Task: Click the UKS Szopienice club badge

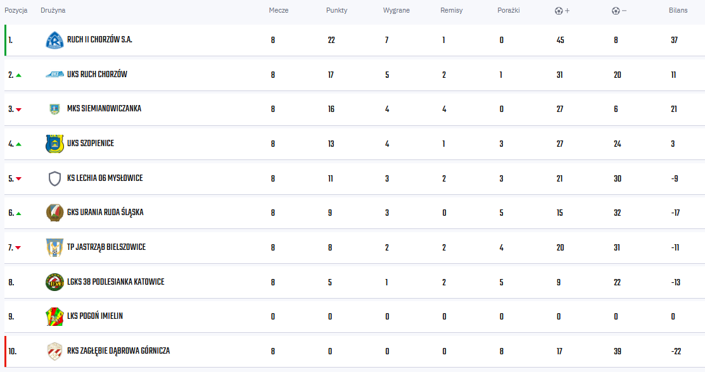Action: (x=54, y=144)
